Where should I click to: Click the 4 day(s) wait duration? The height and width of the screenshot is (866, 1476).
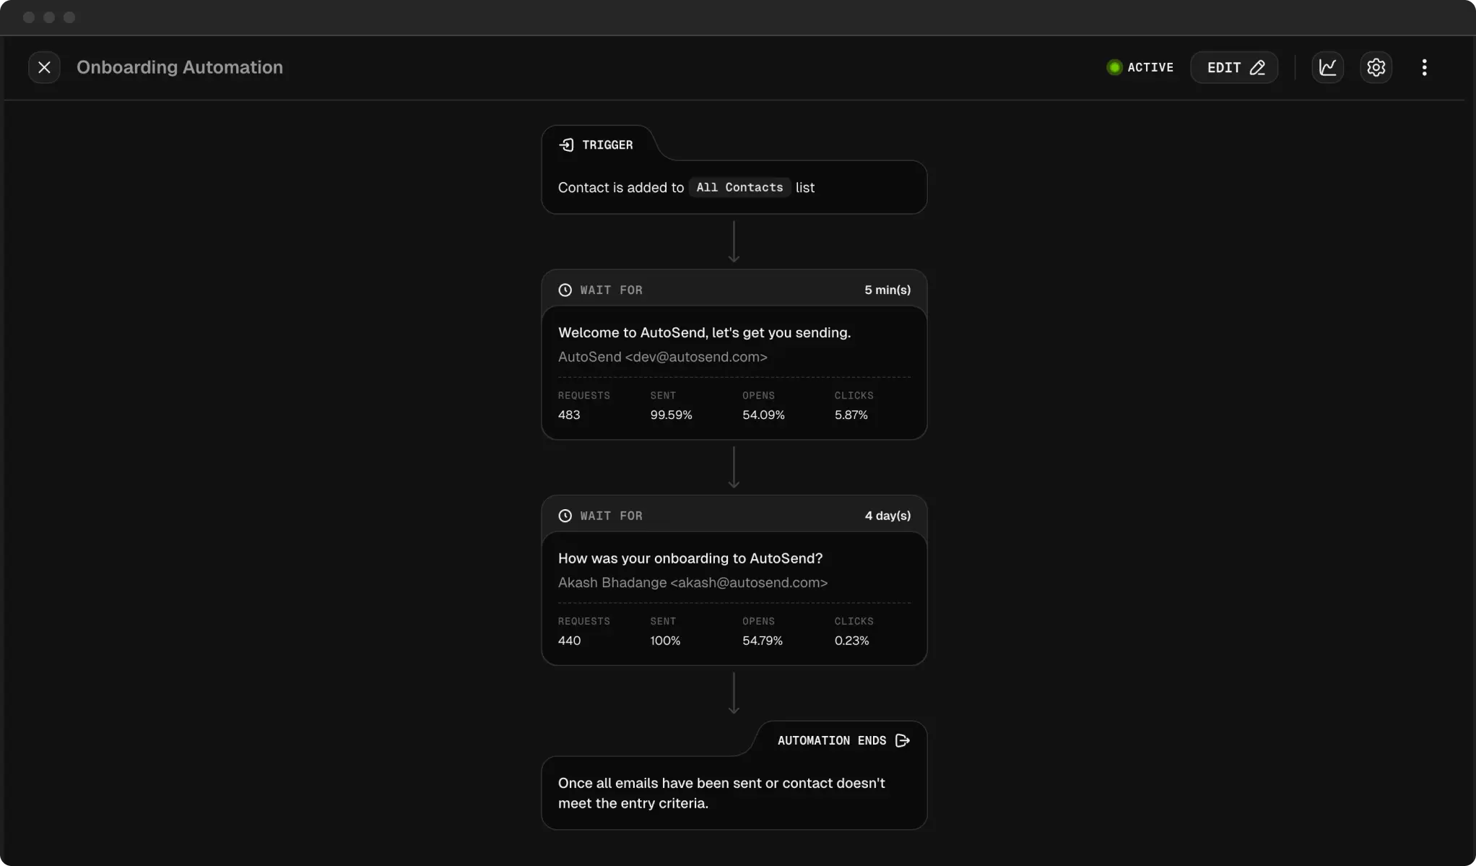pyautogui.click(x=887, y=516)
